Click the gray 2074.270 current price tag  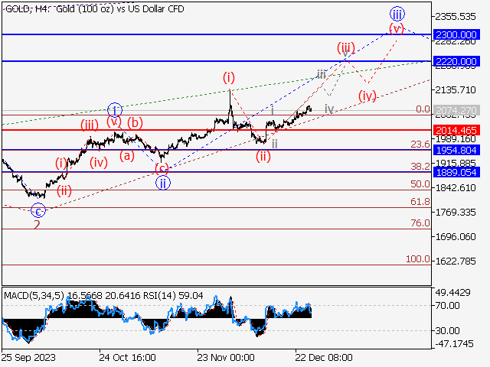(456, 110)
